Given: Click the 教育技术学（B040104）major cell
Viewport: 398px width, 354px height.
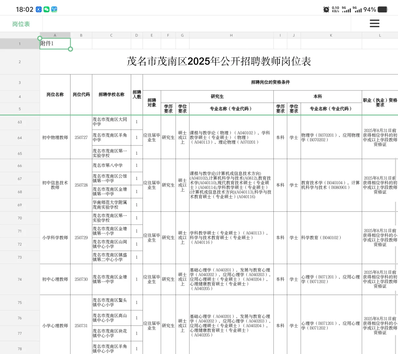Looking at the screenshot, I should click(x=331, y=185).
